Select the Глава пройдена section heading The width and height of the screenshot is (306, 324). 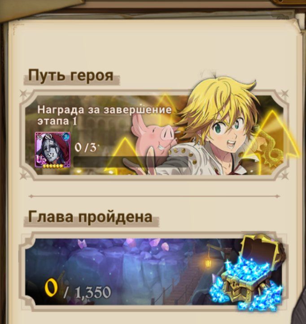[90, 217]
